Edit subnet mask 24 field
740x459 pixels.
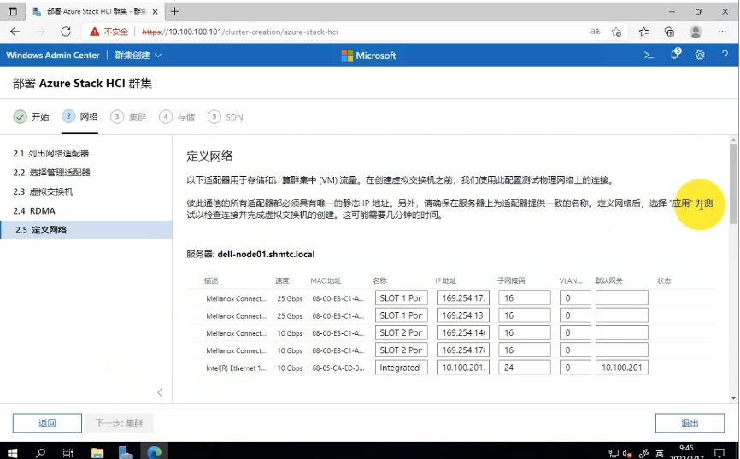point(525,368)
